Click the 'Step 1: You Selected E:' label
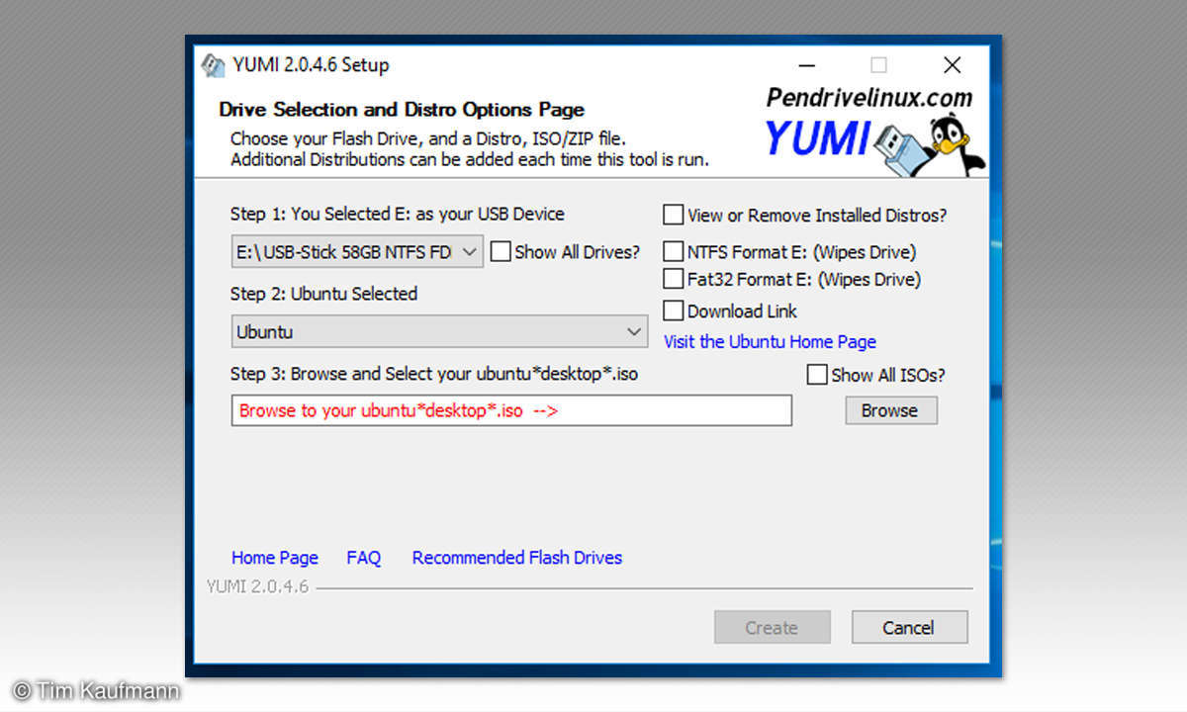The width and height of the screenshot is (1187, 712). (x=398, y=214)
